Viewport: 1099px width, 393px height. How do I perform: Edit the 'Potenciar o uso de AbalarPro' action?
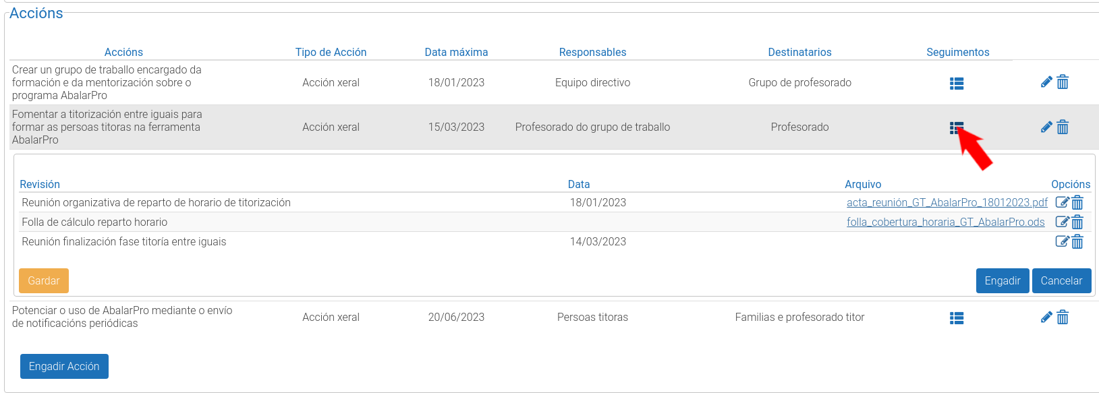point(1046,317)
